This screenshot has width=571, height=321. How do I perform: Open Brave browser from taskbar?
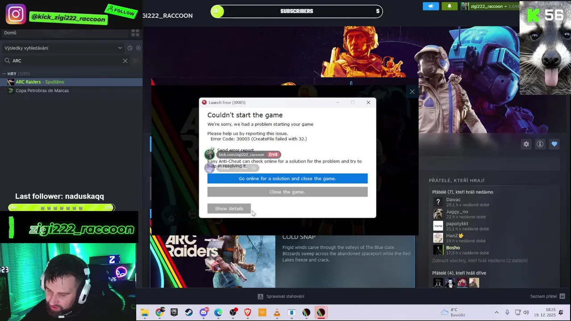[x=248, y=313]
